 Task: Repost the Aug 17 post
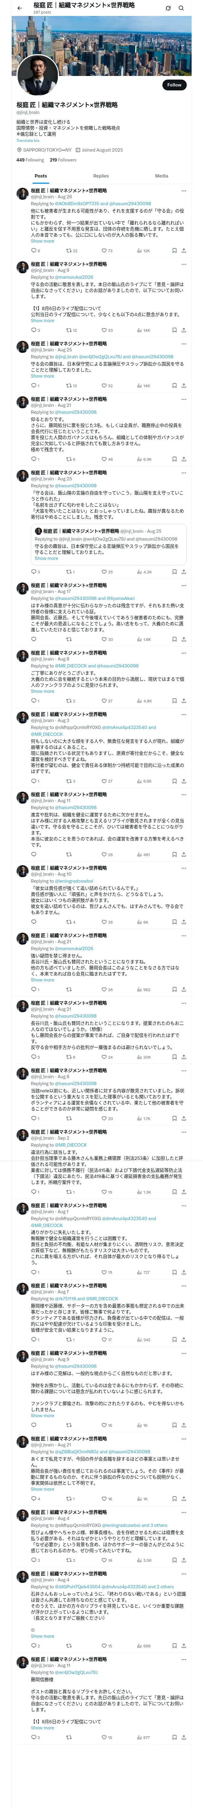point(69,639)
